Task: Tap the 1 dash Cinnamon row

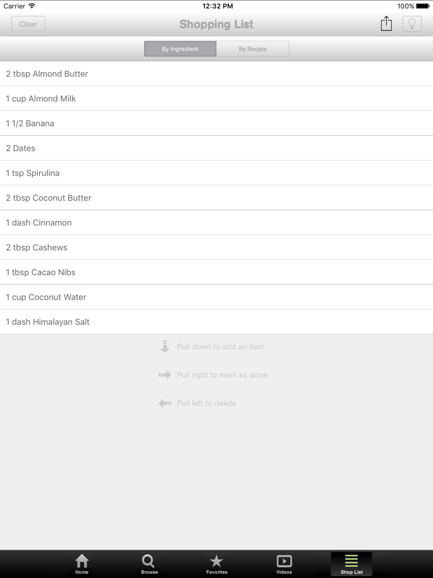Action: 216,223
